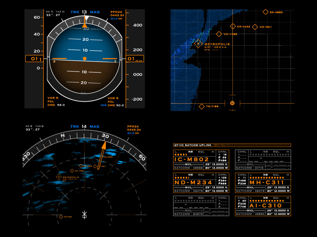
Task: Click the orange heading arrow on the radar display
Action: click(x=102, y=155)
